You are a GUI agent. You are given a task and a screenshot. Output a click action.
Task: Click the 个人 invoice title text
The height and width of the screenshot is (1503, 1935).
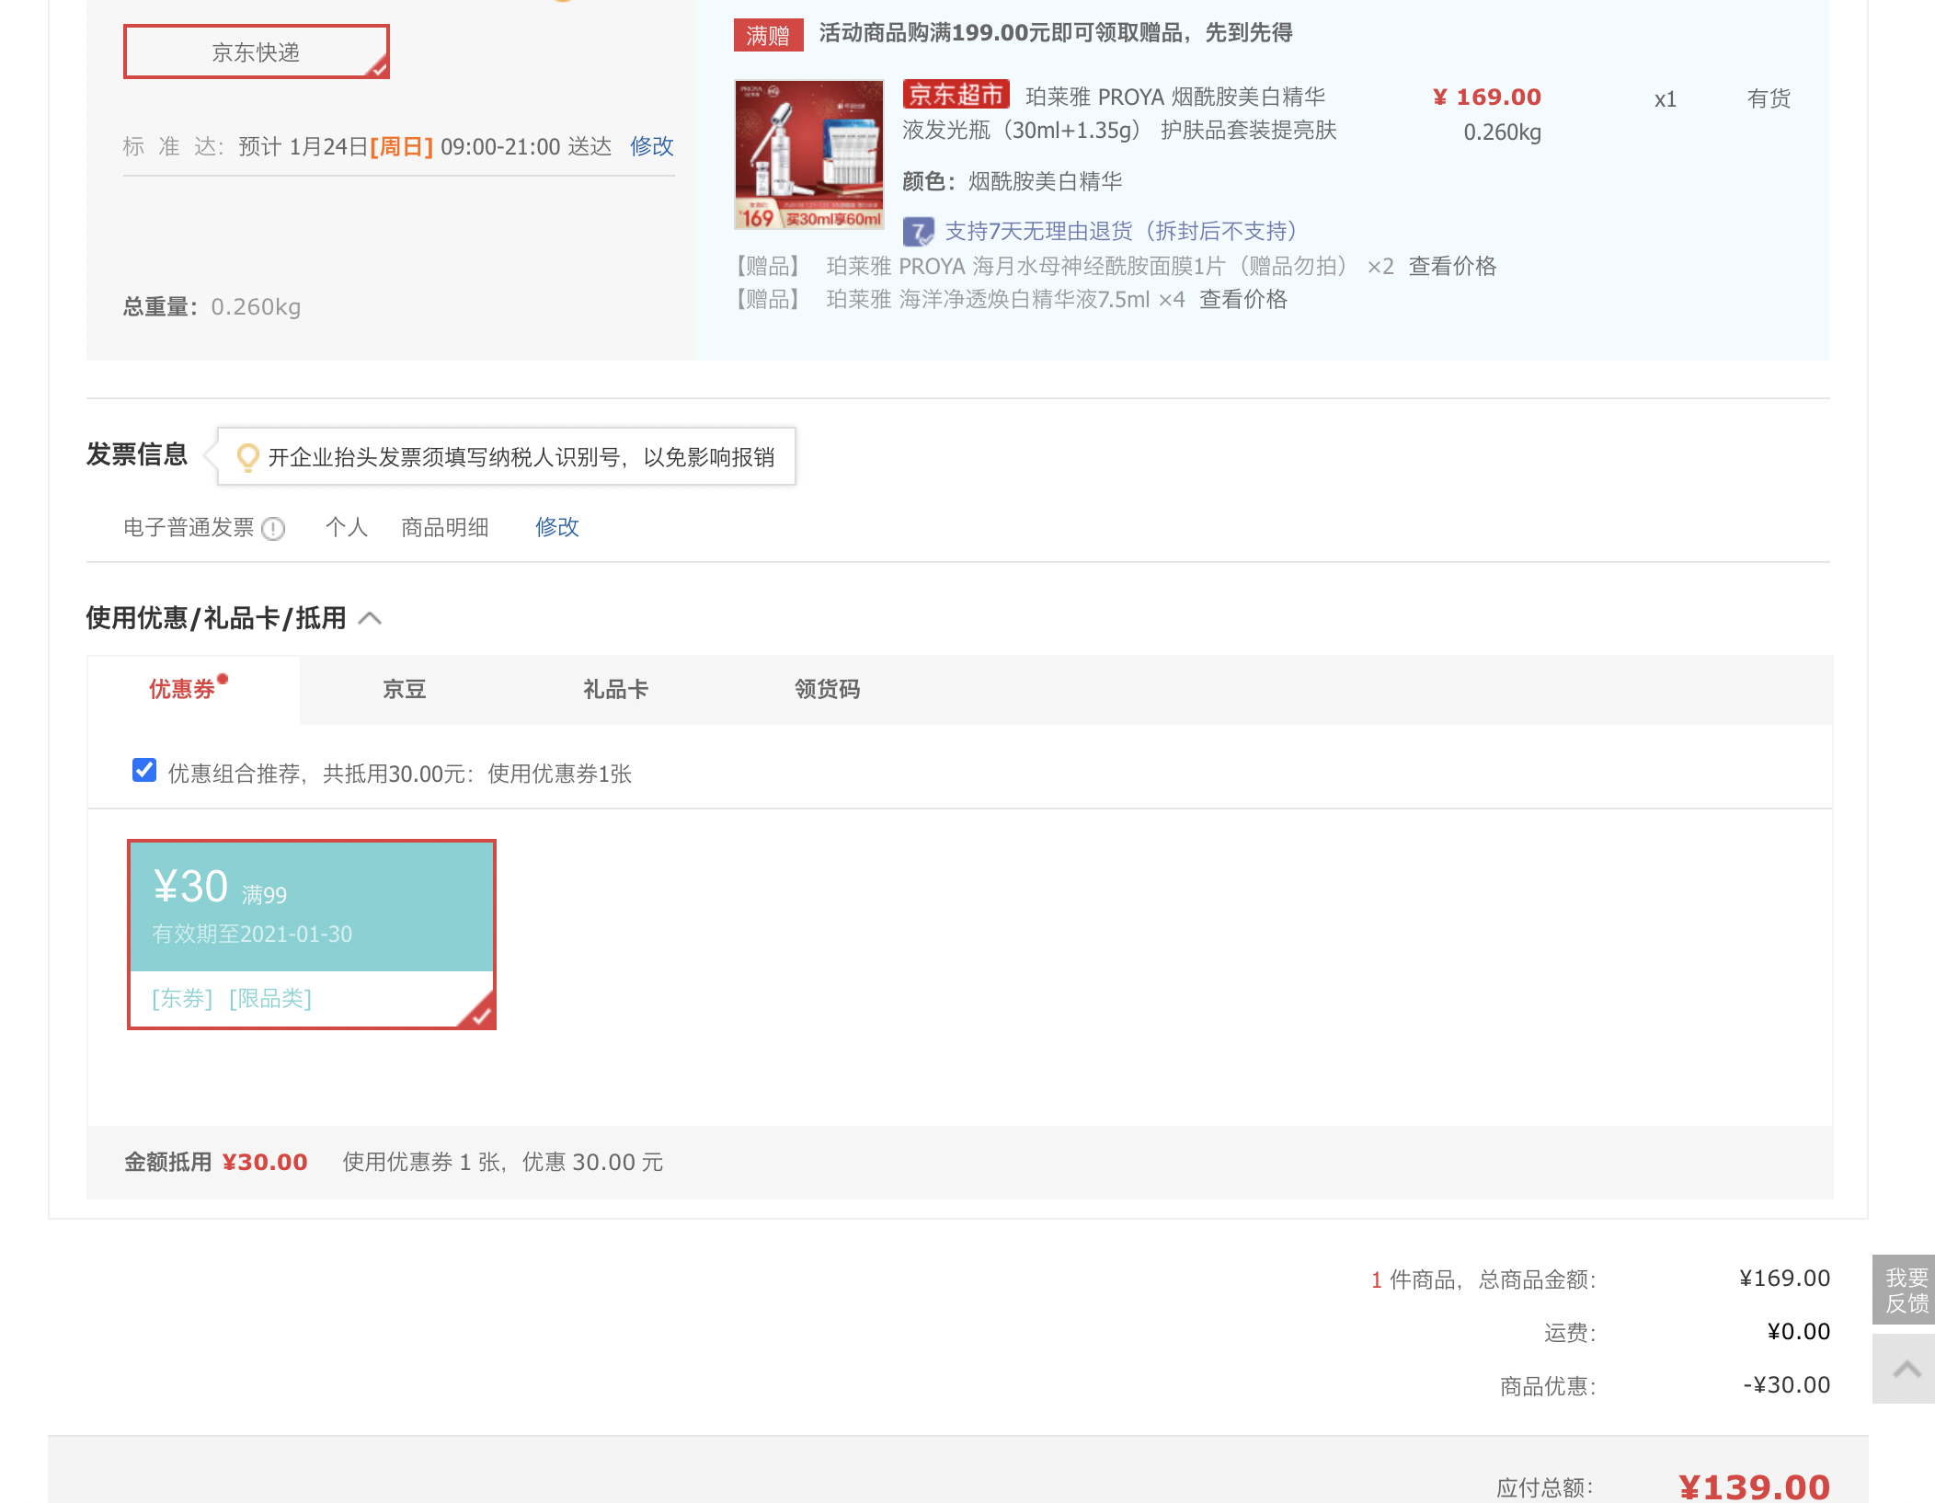coord(347,528)
